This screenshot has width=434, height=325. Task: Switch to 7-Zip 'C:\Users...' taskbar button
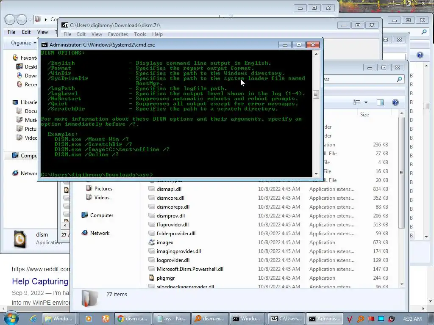(287, 319)
